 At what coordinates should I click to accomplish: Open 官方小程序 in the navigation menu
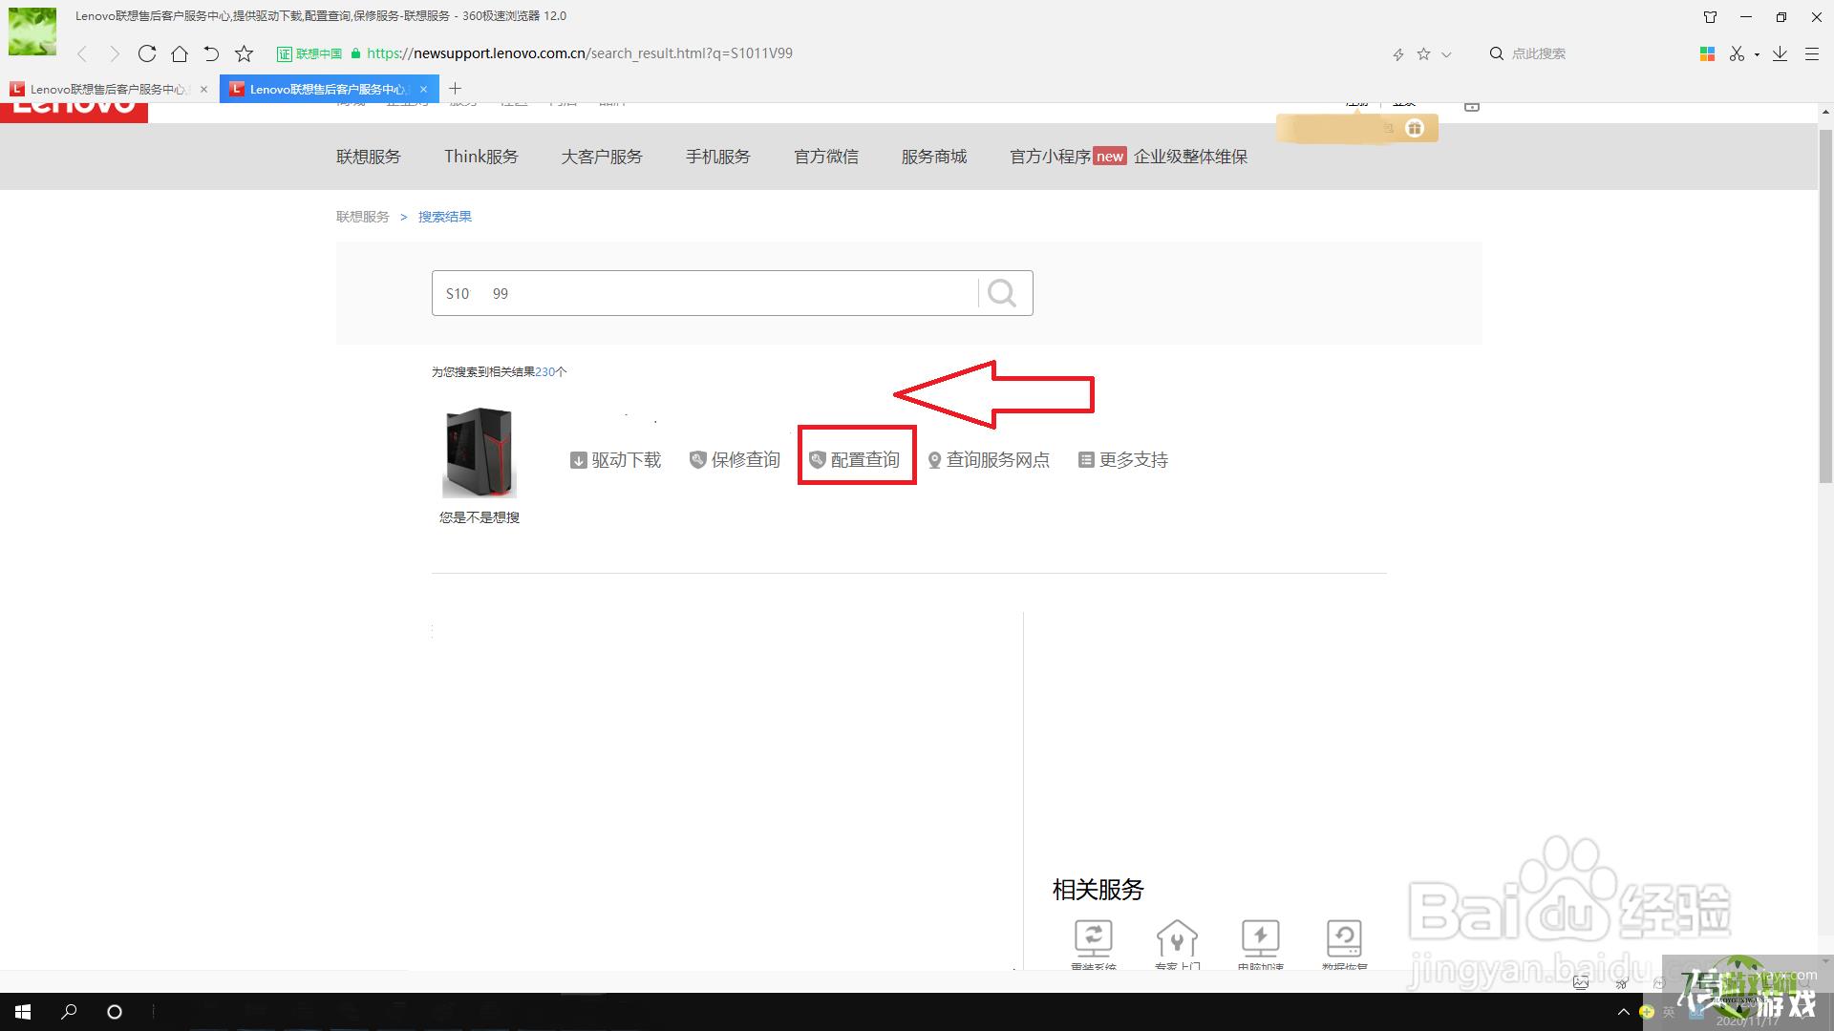pyautogui.click(x=1051, y=157)
